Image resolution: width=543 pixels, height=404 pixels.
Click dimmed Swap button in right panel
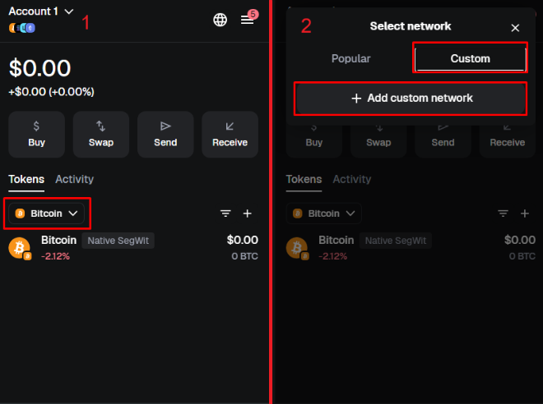[x=378, y=141]
